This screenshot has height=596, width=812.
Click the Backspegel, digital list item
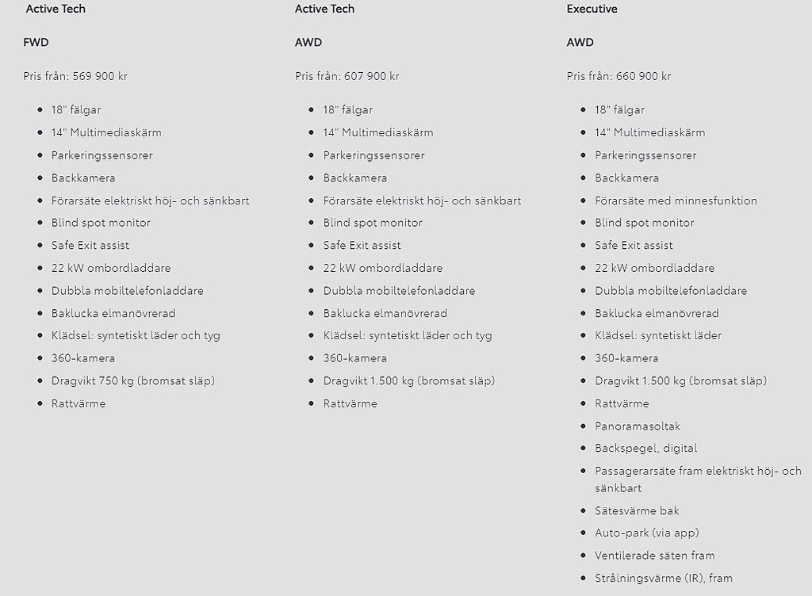646,449
